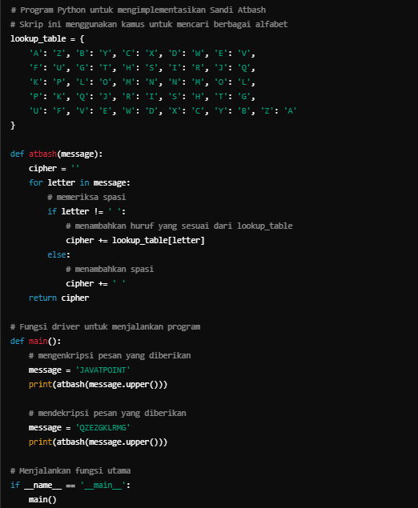This screenshot has height=508, width=418.
Task: Click the comment '# Menjalankan fungsi utama'
Action: 70,470
